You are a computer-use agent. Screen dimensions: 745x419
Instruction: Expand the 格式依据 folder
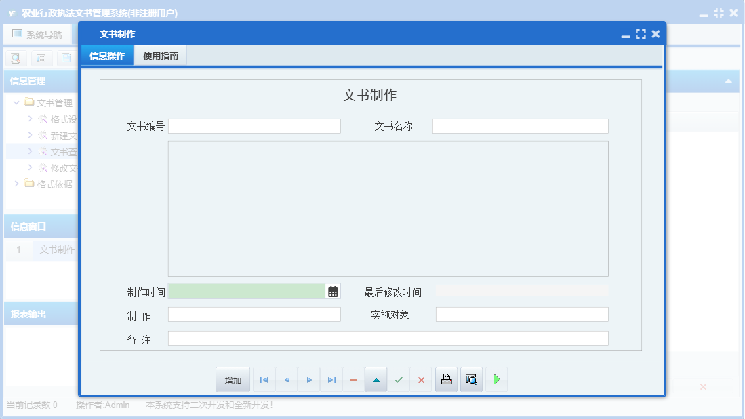click(x=16, y=184)
